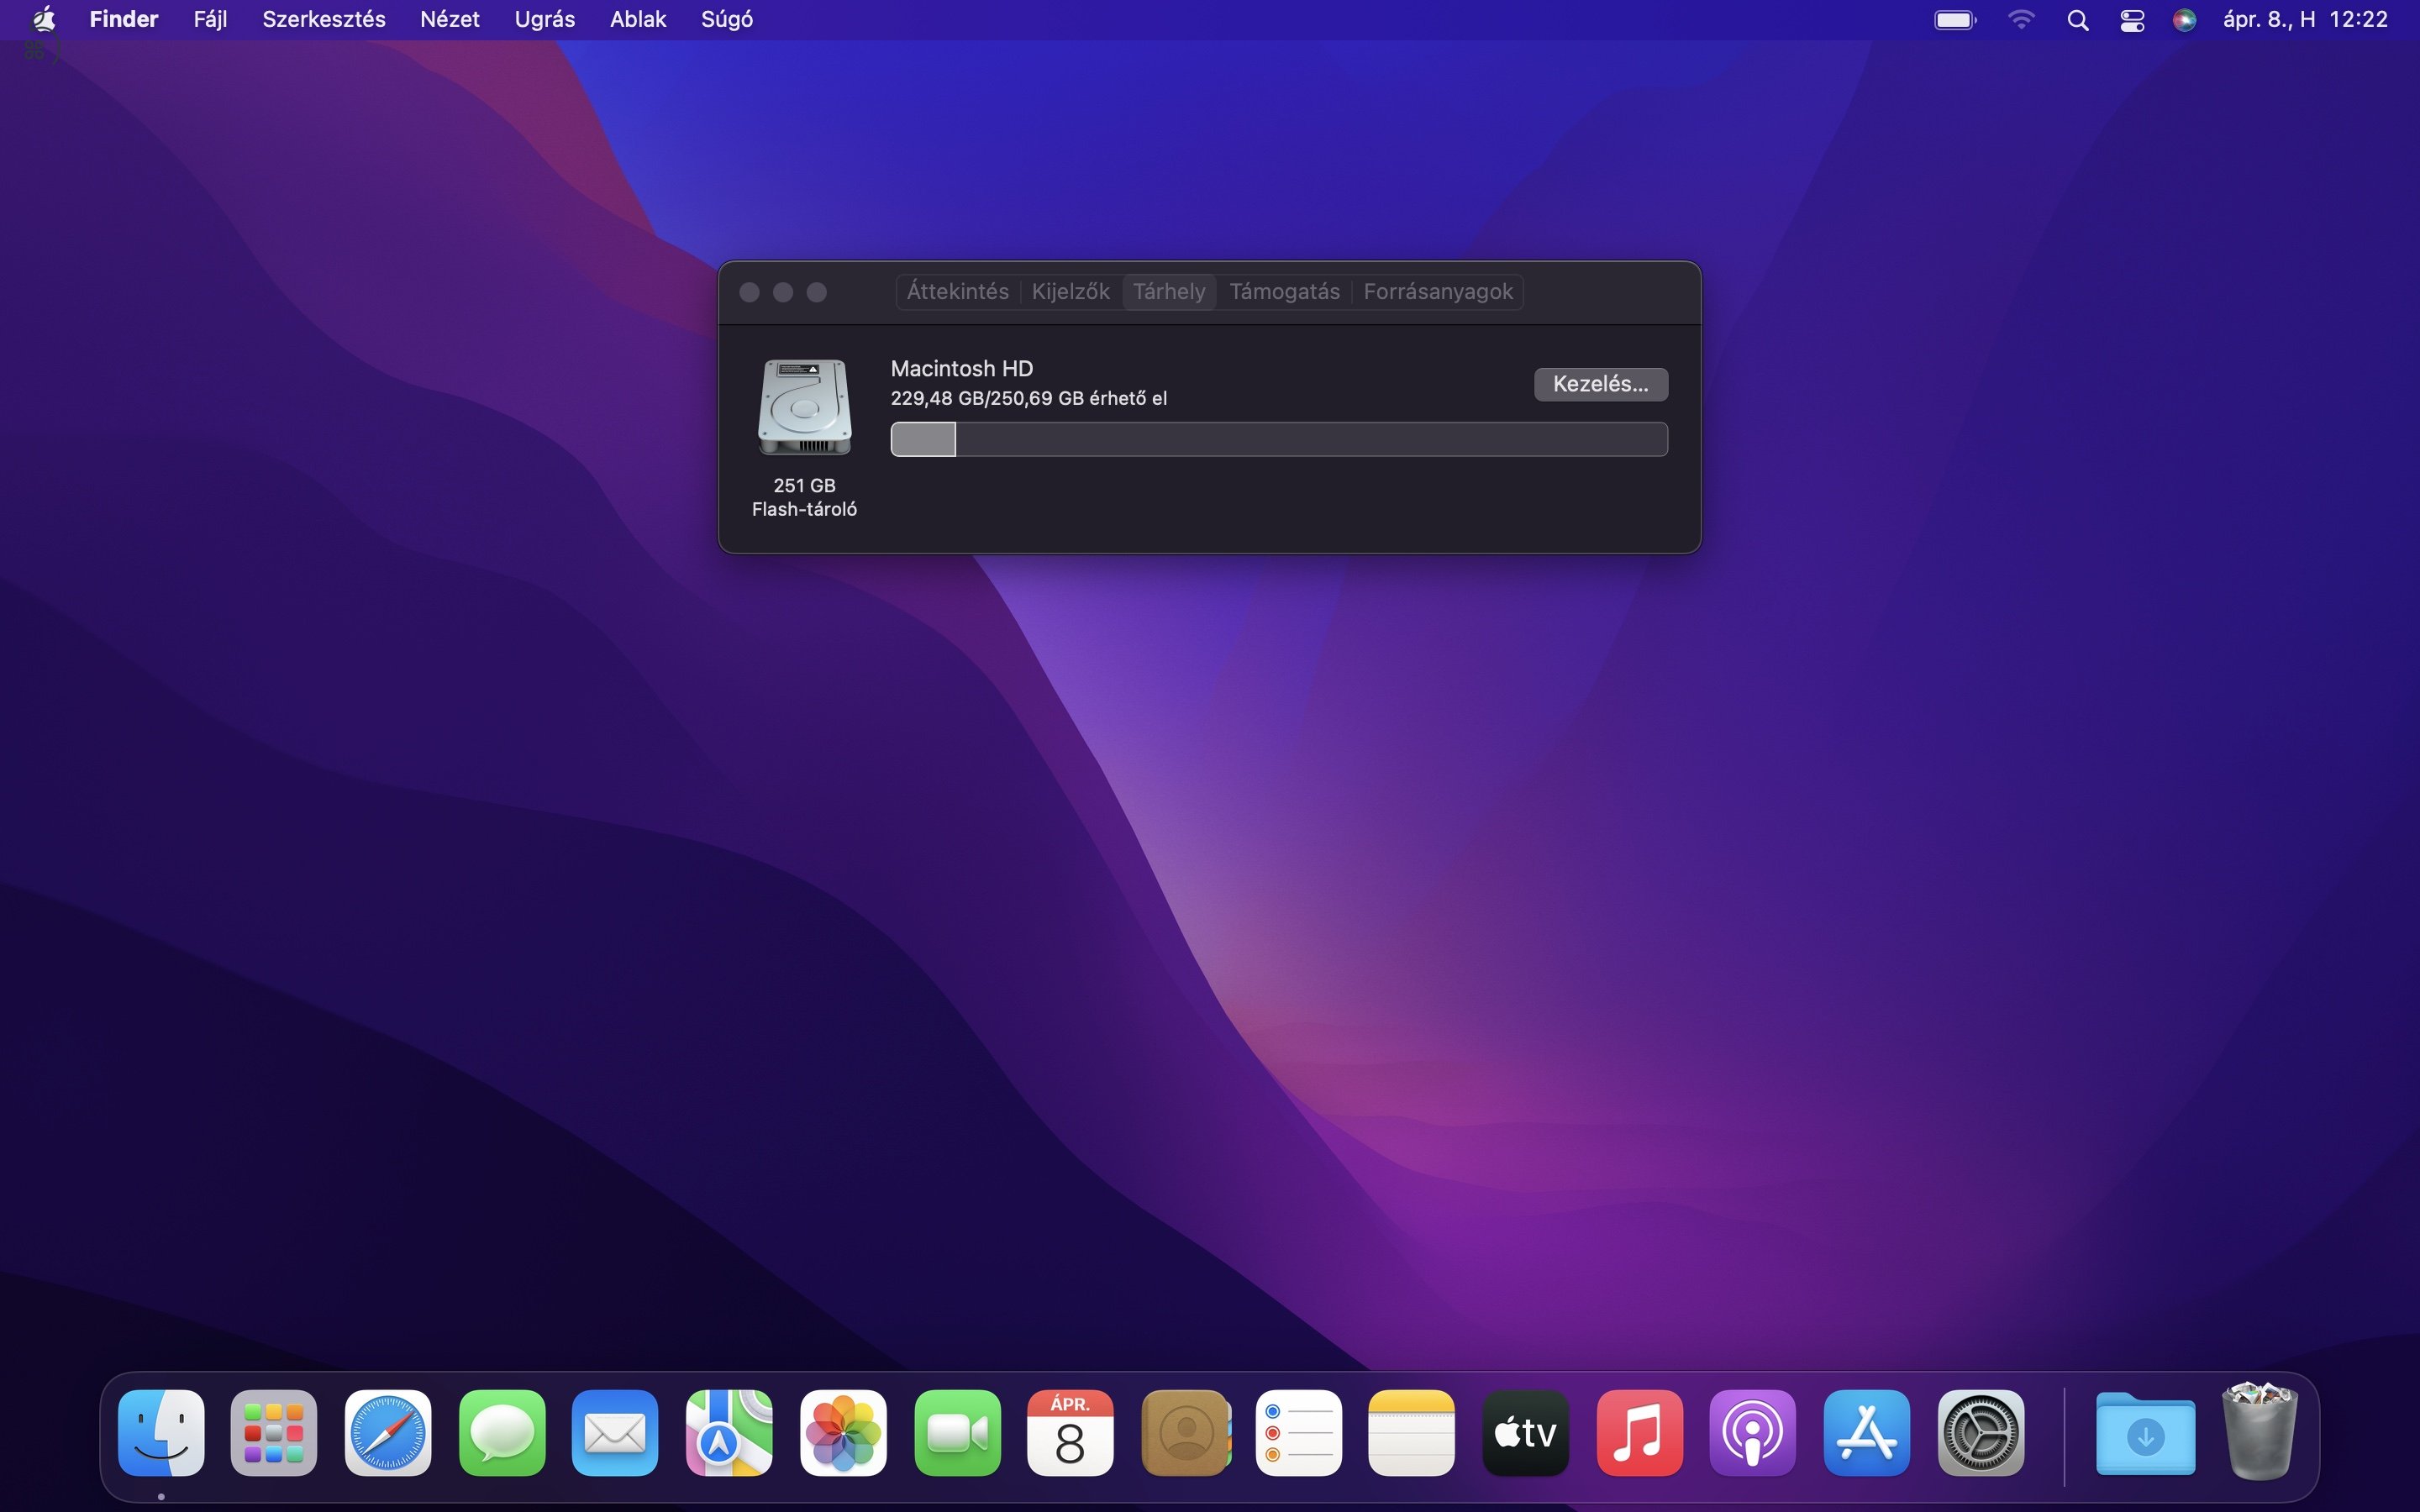Open Control Center
2420x1512 pixels.
click(2132, 20)
